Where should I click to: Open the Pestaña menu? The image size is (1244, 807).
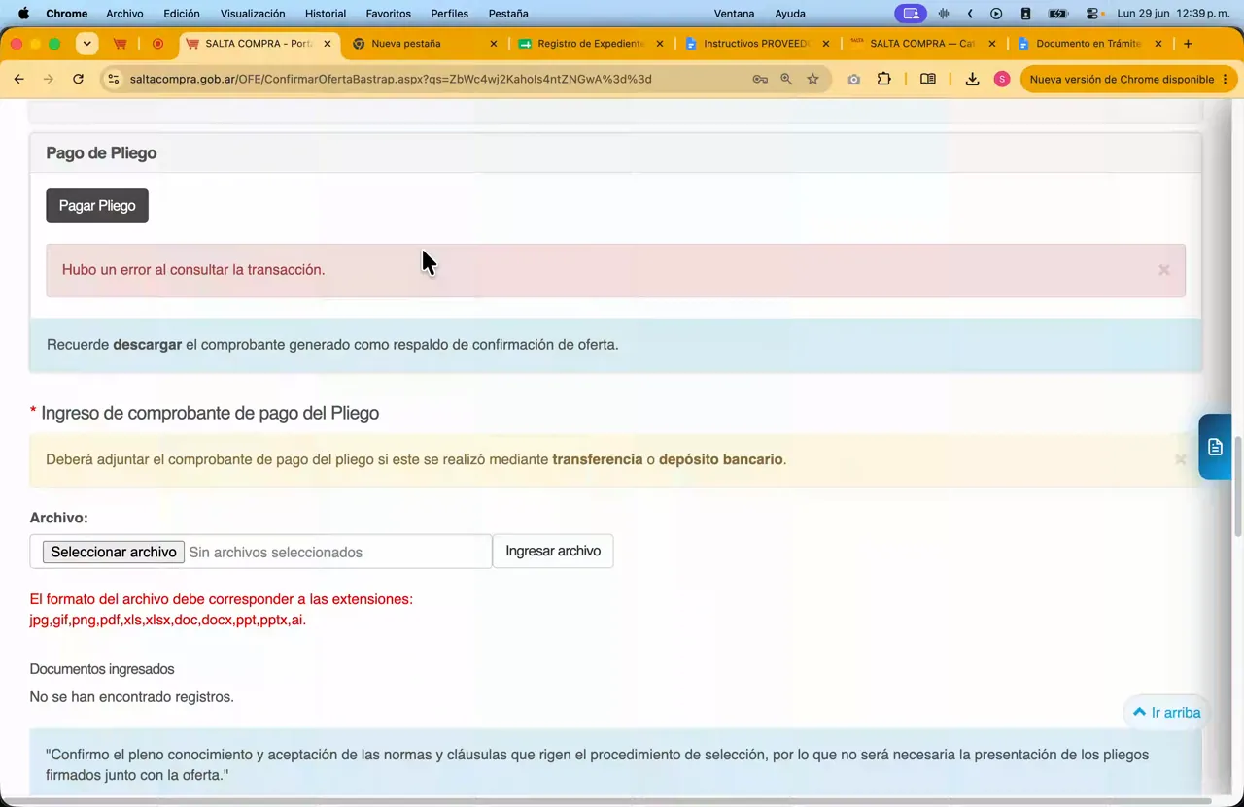pos(508,14)
